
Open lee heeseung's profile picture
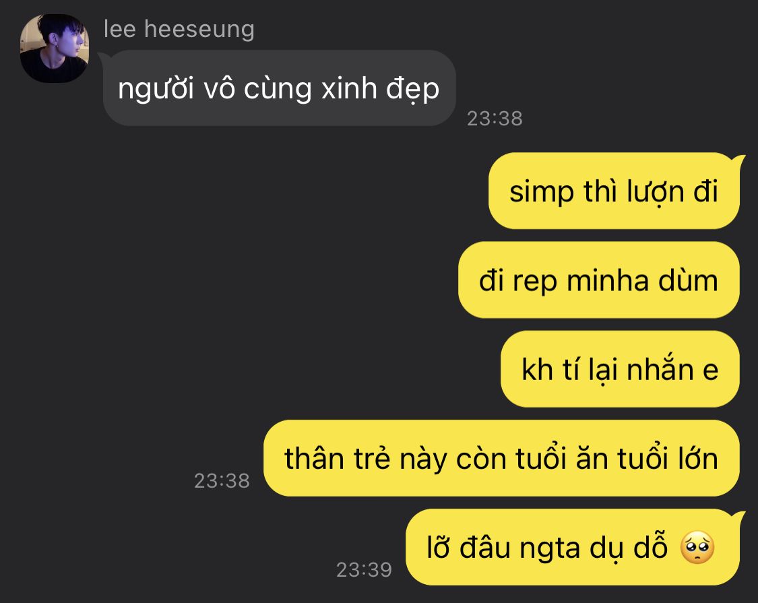coord(55,49)
